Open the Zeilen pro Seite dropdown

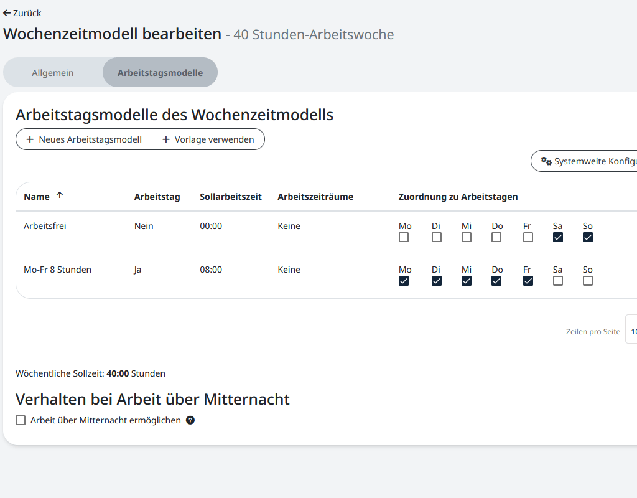click(x=631, y=332)
